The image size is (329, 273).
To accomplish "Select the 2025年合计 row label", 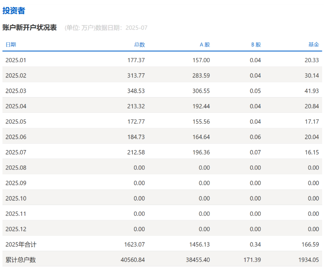I will [21, 245].
